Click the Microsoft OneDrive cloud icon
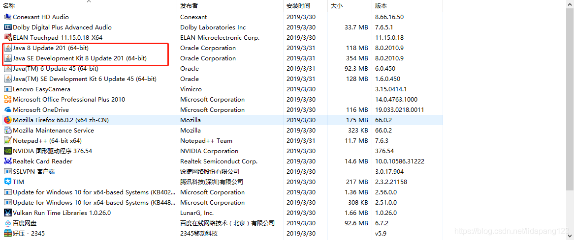 [7, 109]
